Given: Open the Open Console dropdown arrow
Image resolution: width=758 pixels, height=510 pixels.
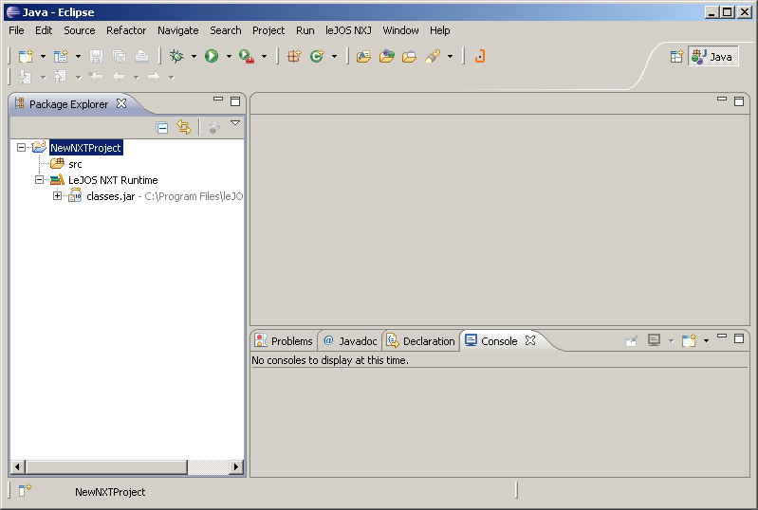Looking at the screenshot, I should [706, 341].
